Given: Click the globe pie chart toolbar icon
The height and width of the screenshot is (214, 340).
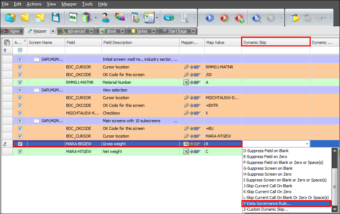Looking at the screenshot, I should click(x=169, y=17).
